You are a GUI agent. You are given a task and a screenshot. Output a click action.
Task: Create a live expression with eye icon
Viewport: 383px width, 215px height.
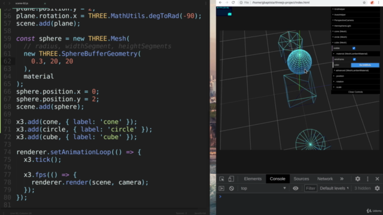[296, 189]
